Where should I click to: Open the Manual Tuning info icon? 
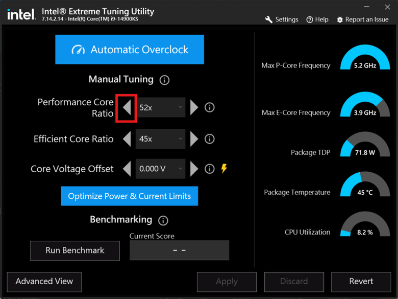(164, 80)
